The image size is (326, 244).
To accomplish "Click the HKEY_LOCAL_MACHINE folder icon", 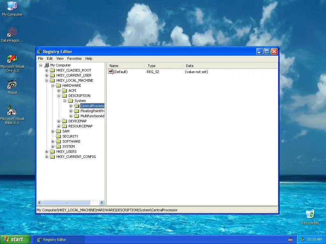I will point(53,80).
